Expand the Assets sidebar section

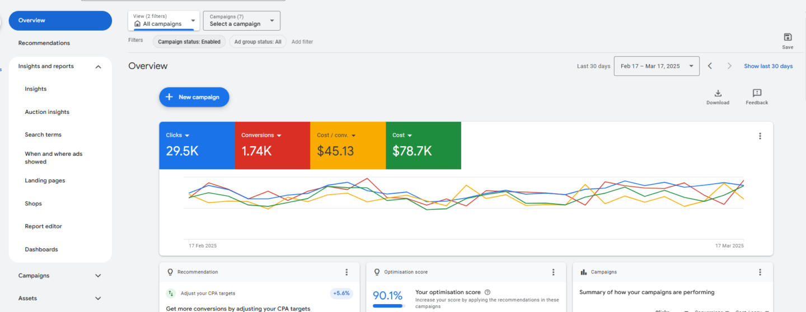pos(99,299)
